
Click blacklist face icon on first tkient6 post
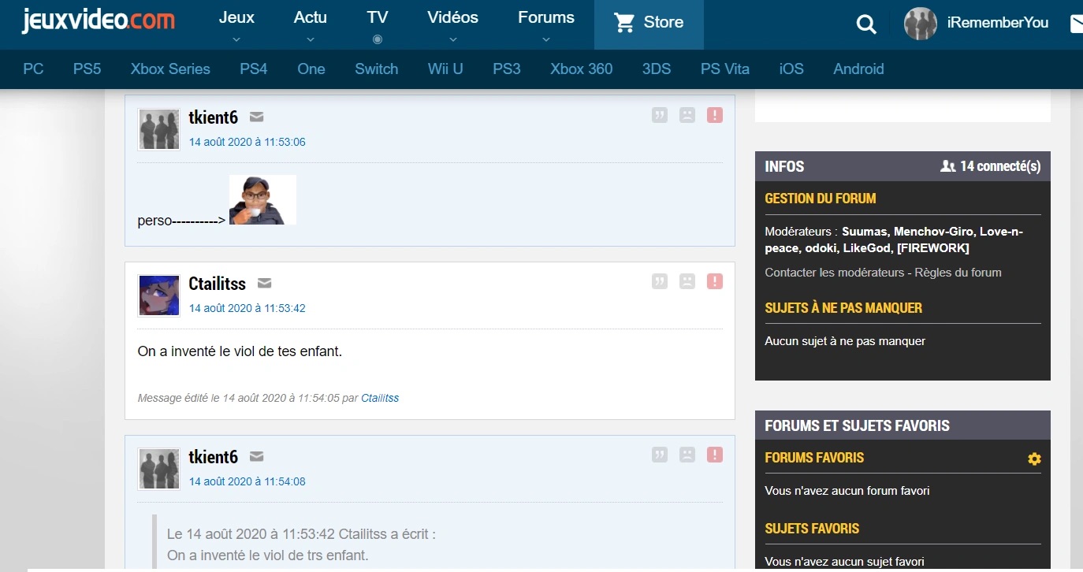point(687,116)
